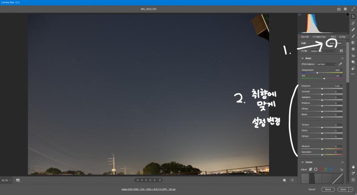Toggle the grid overlay icon

[x=353, y=180]
